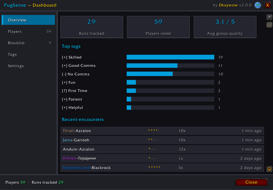Click the "12x" encounter count

(182, 149)
